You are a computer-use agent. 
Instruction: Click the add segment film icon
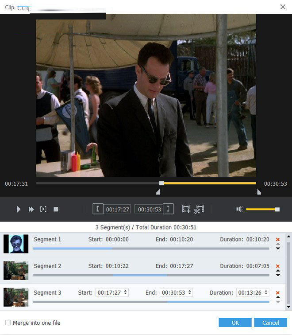(x=186, y=209)
